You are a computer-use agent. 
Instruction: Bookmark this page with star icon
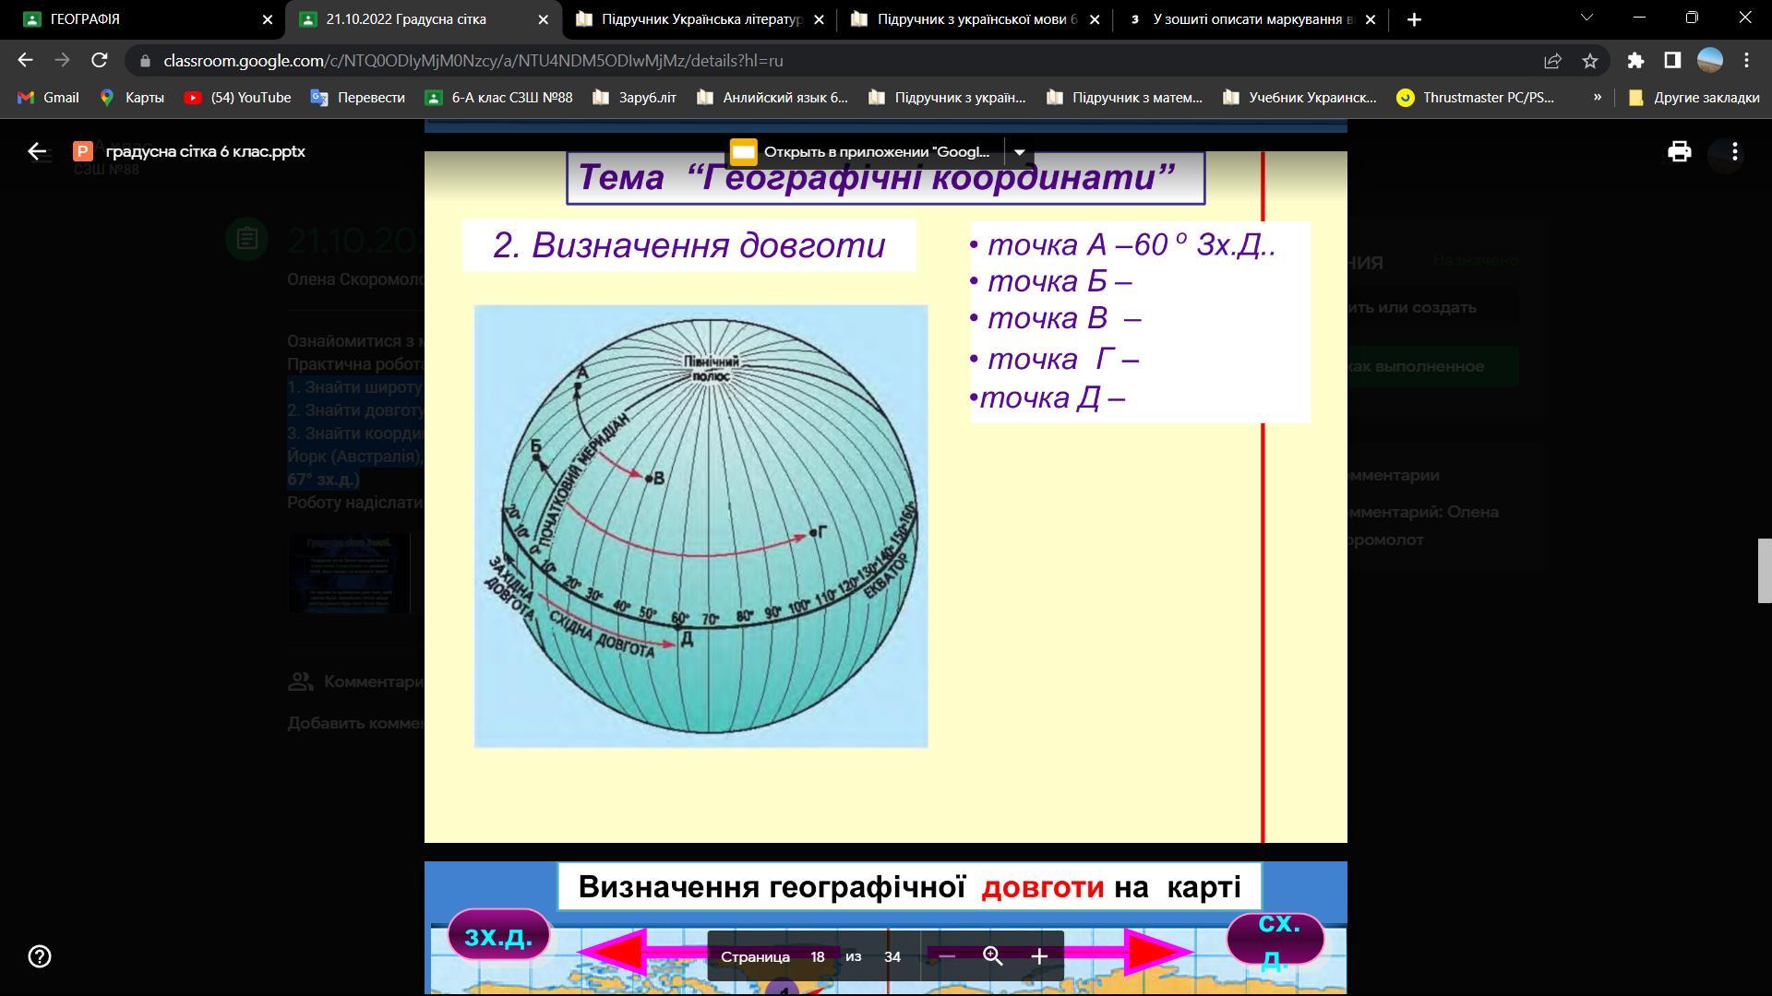click(x=1589, y=61)
